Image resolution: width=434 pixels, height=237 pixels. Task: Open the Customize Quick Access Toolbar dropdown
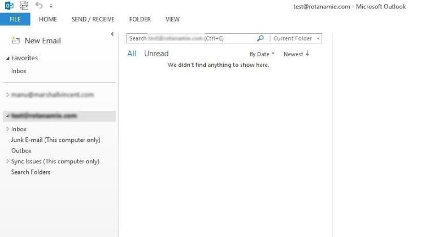click(x=51, y=6)
